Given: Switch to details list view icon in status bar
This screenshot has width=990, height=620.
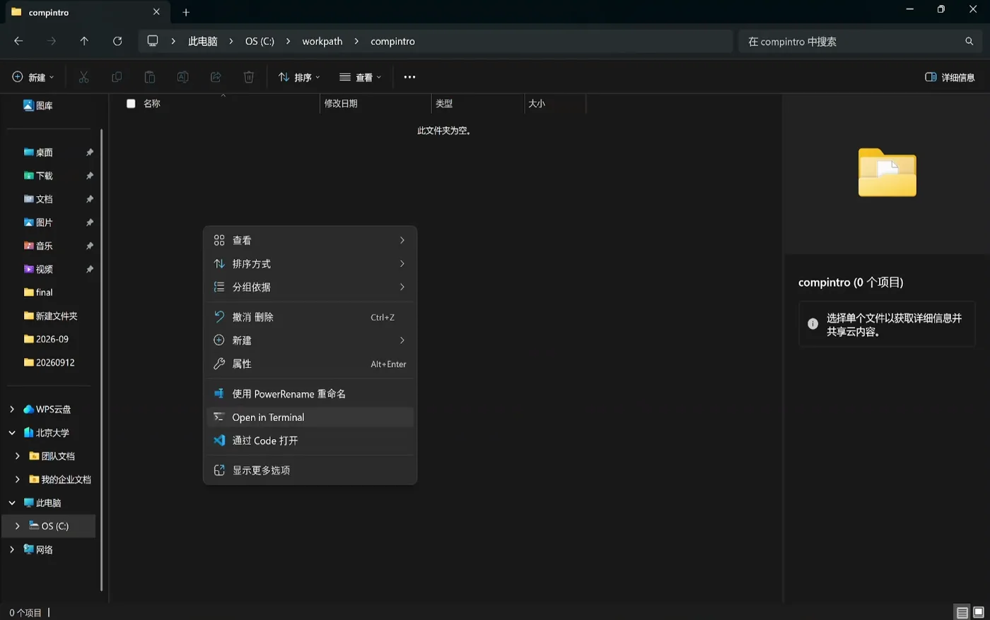Looking at the screenshot, I should [962, 612].
